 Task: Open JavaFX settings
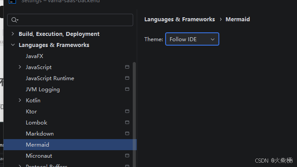coord(35,56)
